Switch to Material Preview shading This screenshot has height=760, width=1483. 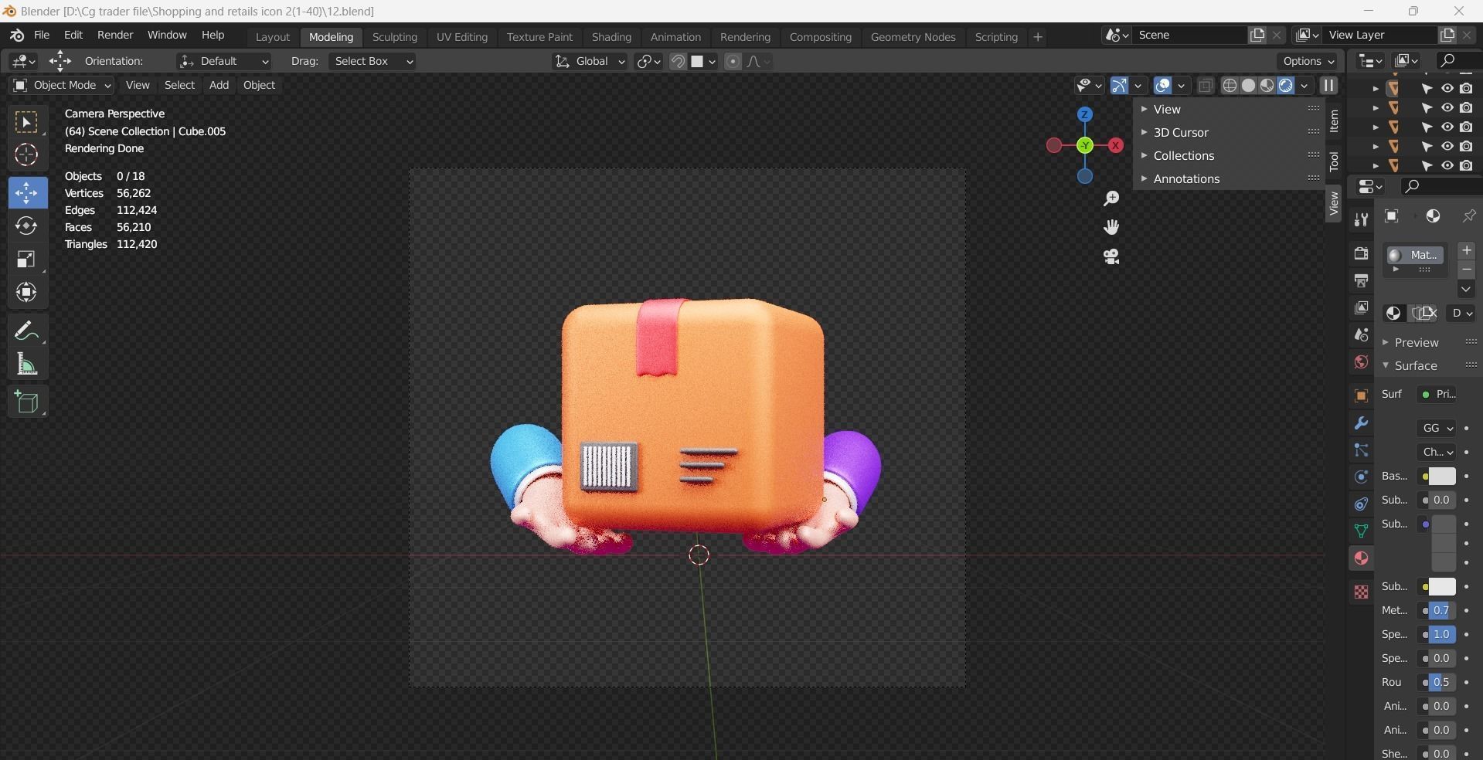pos(1267,86)
